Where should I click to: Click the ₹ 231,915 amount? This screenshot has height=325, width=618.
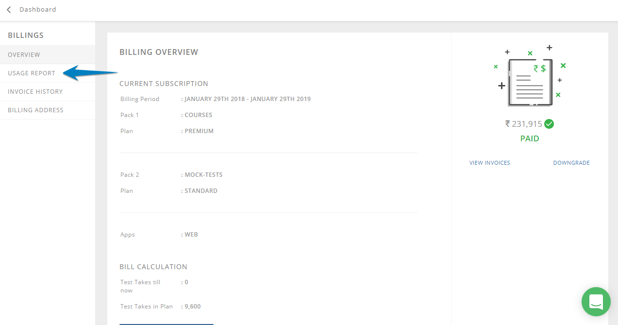[x=524, y=124]
